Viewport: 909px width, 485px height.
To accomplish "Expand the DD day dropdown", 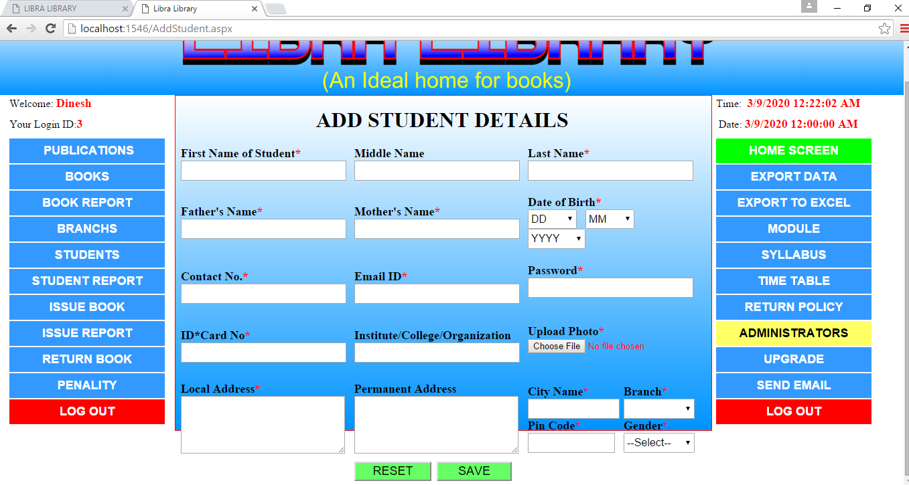I will point(552,219).
